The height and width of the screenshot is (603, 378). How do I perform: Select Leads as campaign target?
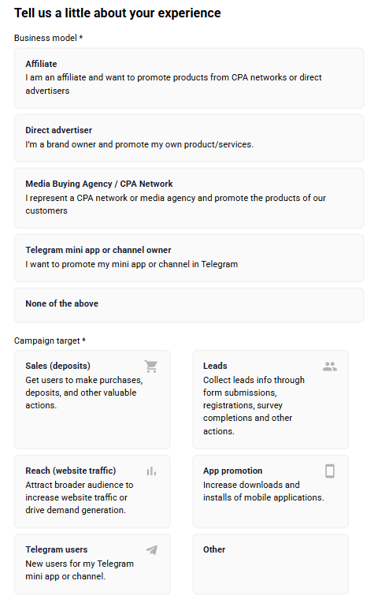[270, 400]
